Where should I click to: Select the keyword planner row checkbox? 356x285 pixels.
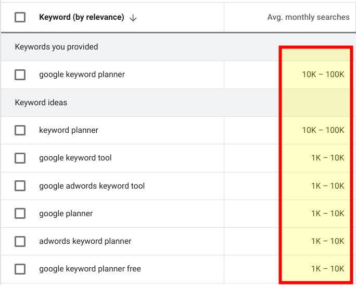point(20,130)
